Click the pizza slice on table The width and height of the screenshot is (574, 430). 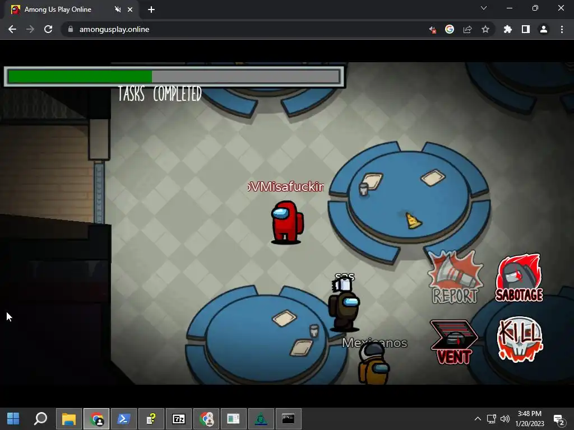click(x=413, y=221)
